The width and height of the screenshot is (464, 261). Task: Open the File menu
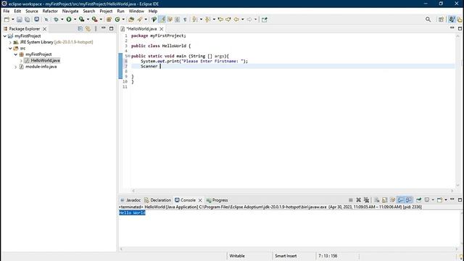click(7, 11)
